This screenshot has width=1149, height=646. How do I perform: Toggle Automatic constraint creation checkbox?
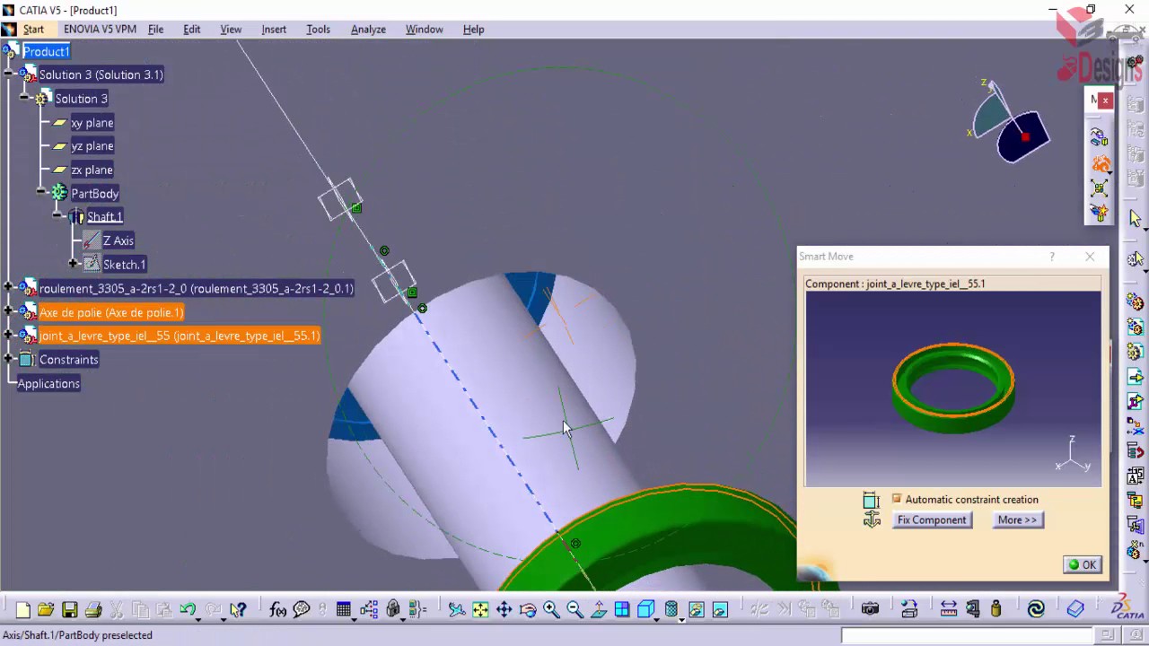point(896,499)
